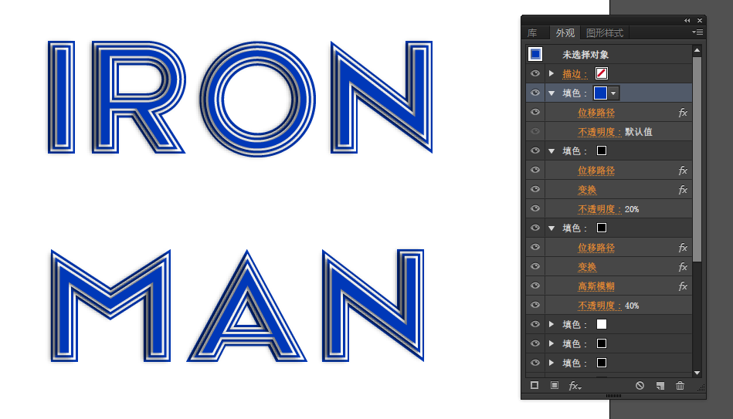This screenshot has height=419, width=733.
Task: Click the 描边 none color swatch
Action: tap(602, 73)
